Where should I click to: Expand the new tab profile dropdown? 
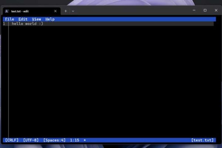(73, 11)
